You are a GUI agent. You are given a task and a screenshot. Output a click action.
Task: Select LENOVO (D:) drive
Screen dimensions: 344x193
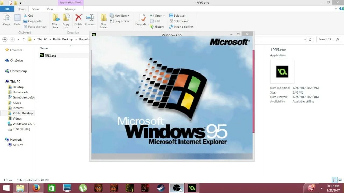point(19,129)
